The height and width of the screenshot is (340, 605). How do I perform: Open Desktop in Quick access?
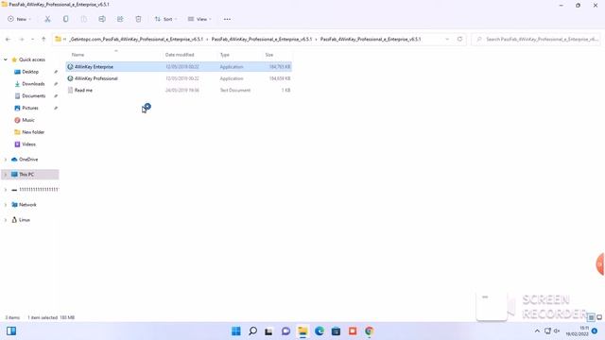click(x=30, y=72)
